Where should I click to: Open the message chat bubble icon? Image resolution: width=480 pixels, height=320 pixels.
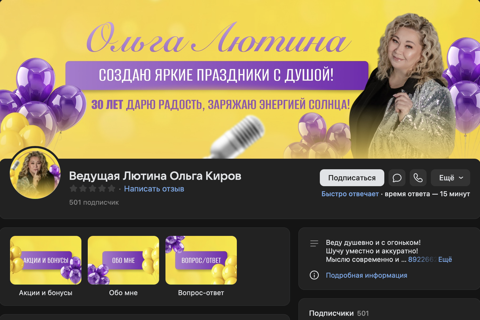coord(397,178)
